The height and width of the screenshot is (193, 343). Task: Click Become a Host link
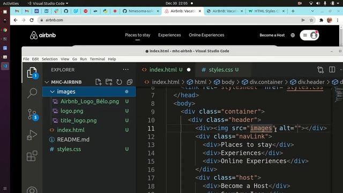point(272,35)
